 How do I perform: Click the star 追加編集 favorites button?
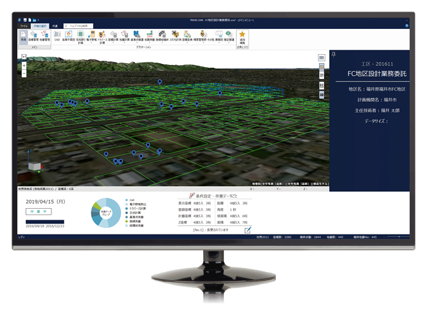click(x=242, y=37)
